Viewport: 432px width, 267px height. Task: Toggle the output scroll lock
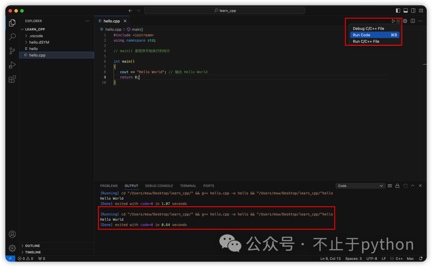click(398, 186)
